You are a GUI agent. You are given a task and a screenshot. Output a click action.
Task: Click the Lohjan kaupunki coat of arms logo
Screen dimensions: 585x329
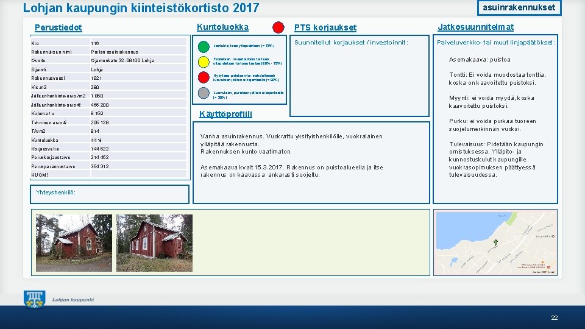coord(34,299)
